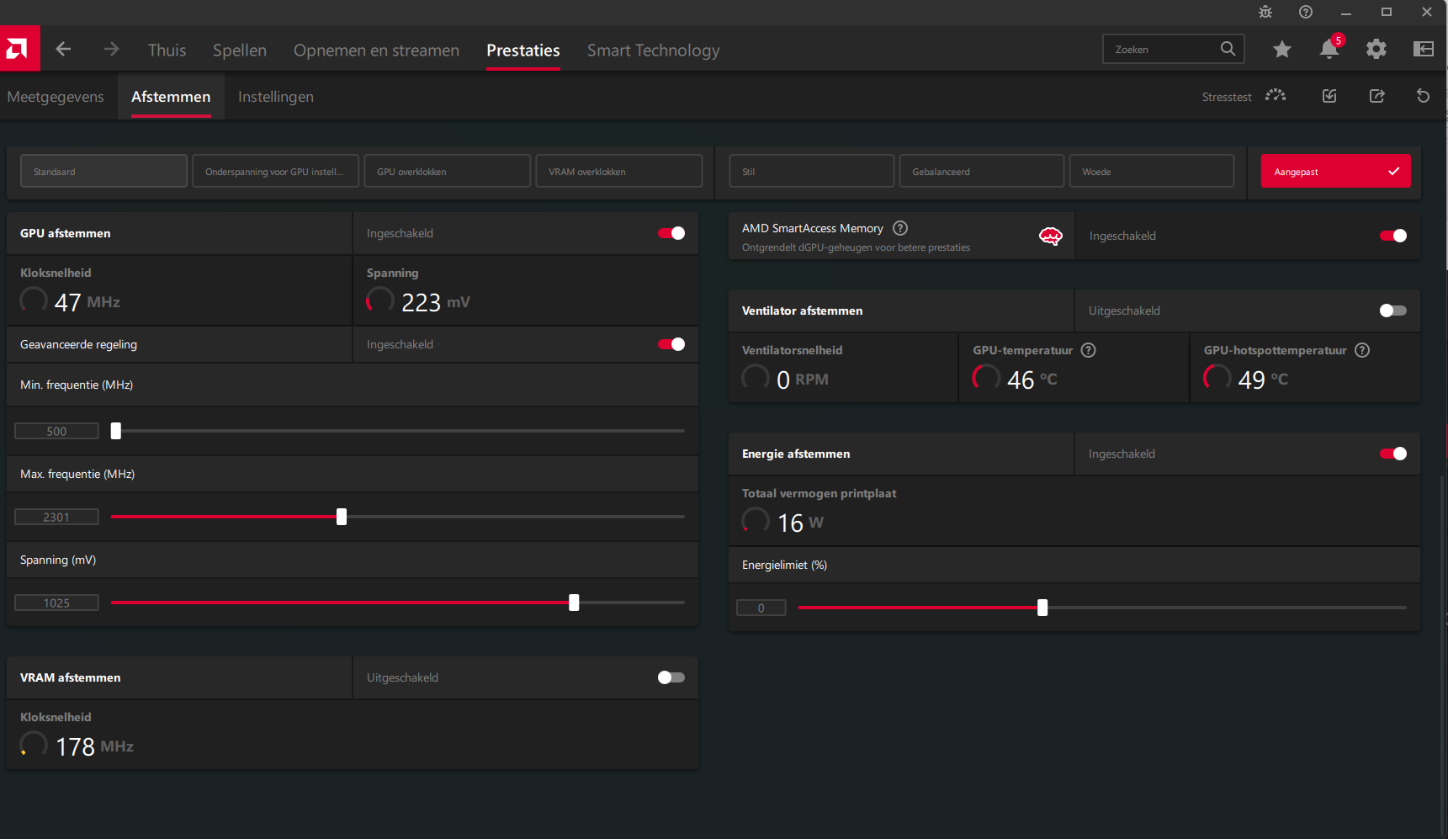1448x839 pixels.
Task: Enable Ventilator afstemmen toggle
Action: coord(1393,311)
